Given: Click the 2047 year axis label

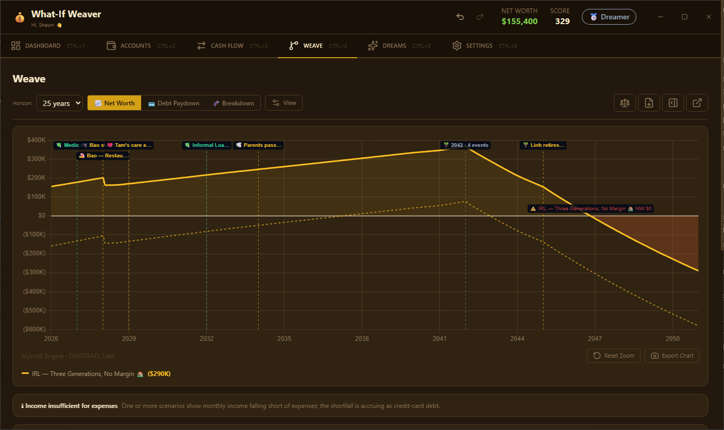Looking at the screenshot, I should tap(595, 339).
